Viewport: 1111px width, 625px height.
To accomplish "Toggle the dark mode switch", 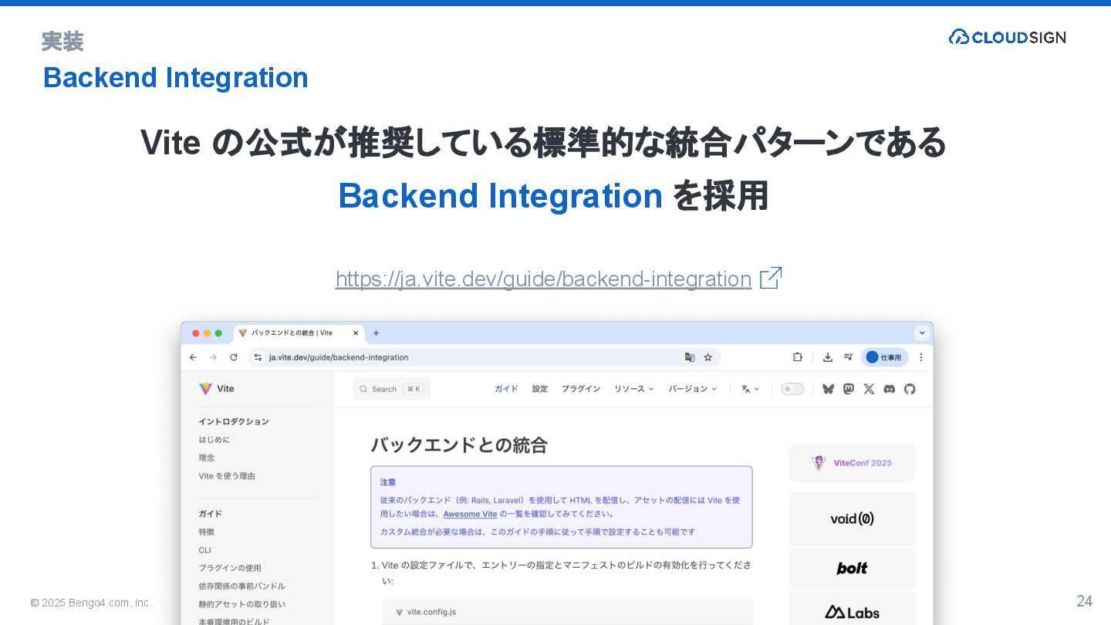I will 792,389.
